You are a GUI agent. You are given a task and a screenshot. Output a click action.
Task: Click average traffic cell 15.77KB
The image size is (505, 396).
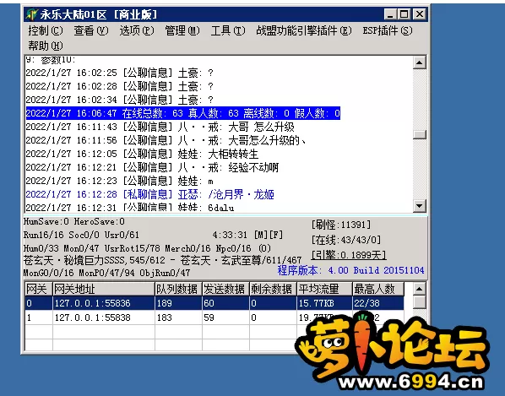coord(324,303)
